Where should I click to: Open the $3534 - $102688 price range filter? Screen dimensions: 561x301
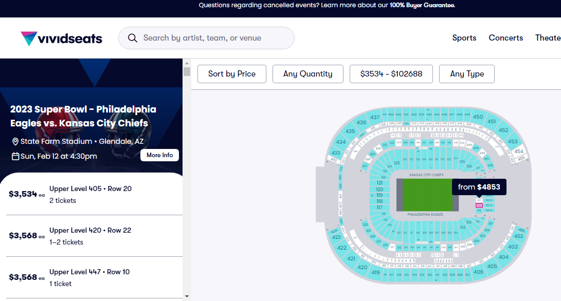(x=391, y=74)
